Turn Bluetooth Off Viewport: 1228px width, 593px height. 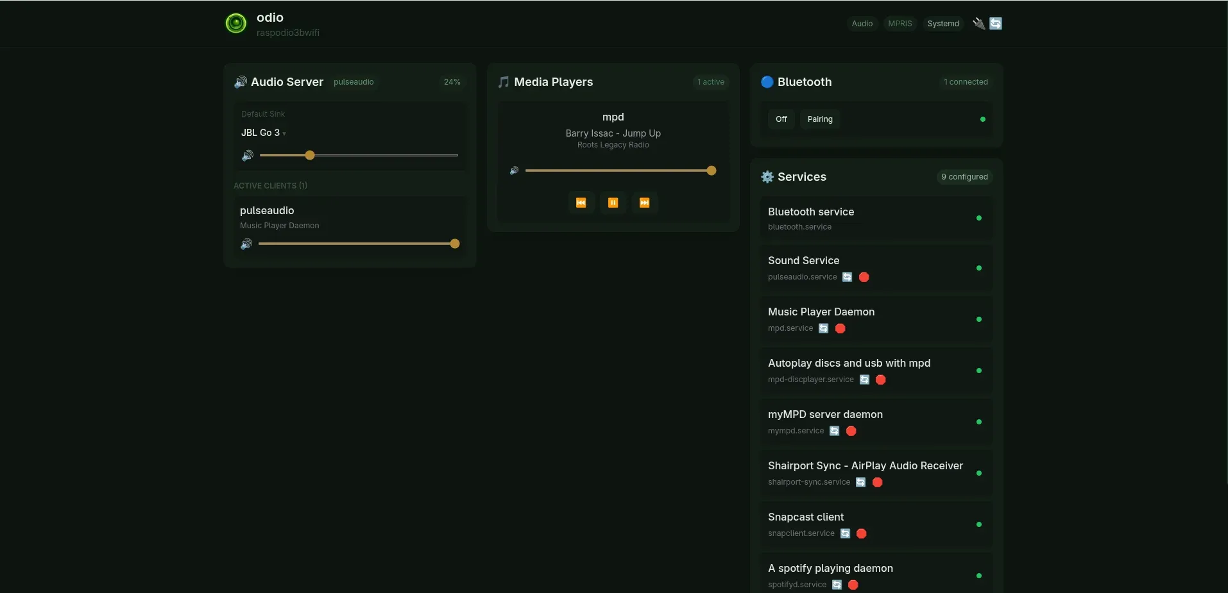click(781, 119)
